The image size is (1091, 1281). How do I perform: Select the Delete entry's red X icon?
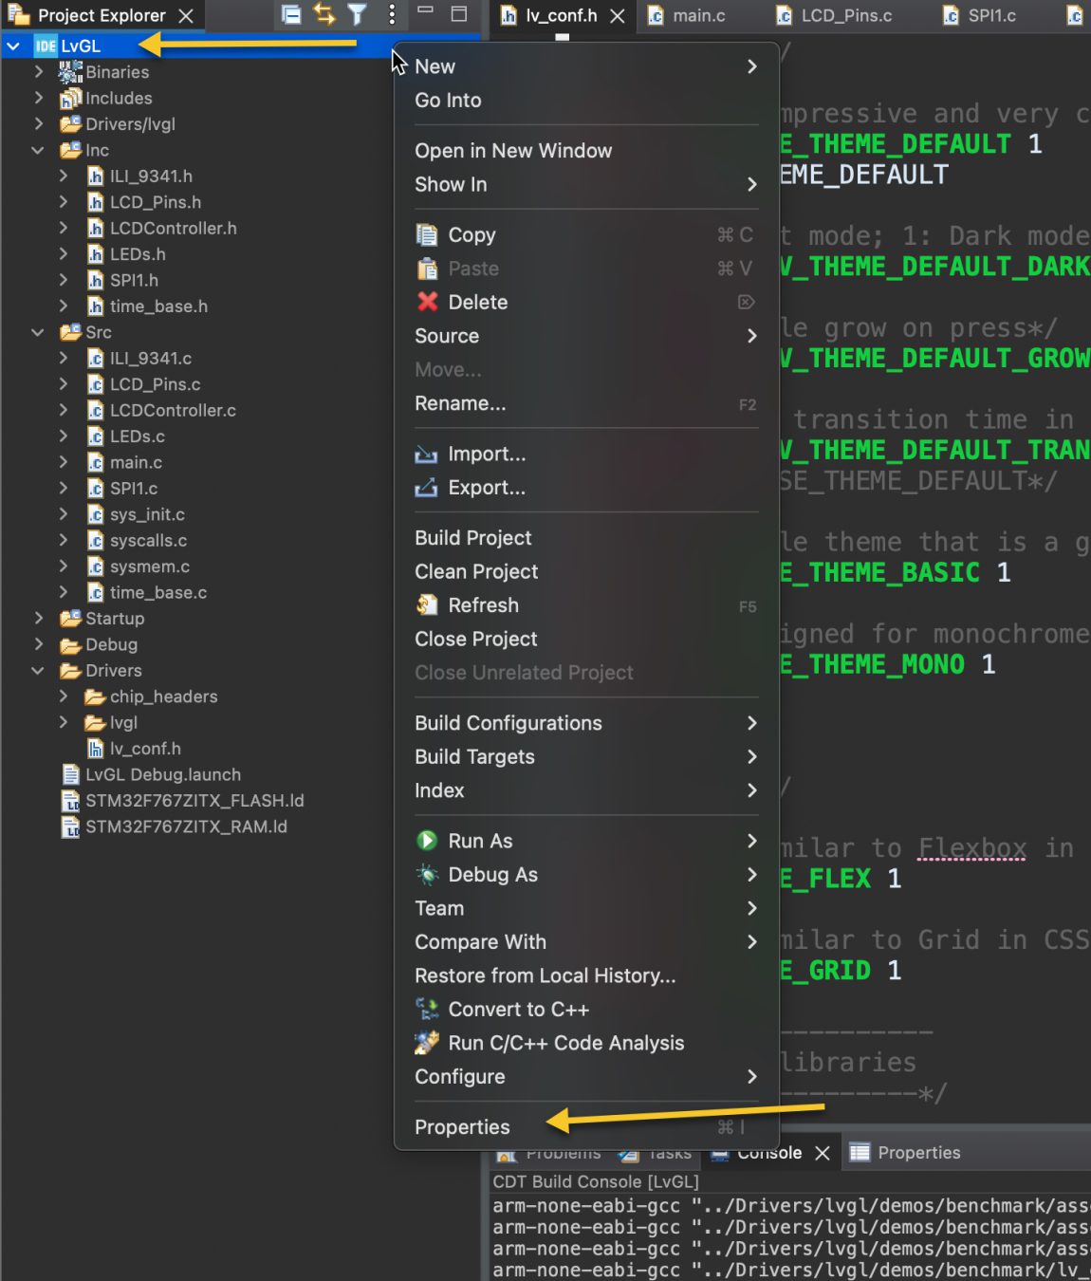426,302
